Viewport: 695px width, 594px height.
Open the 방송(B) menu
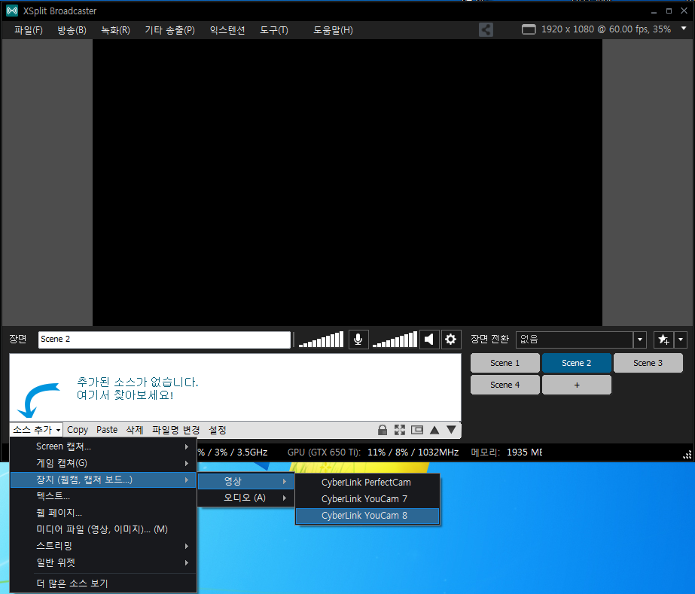72,30
